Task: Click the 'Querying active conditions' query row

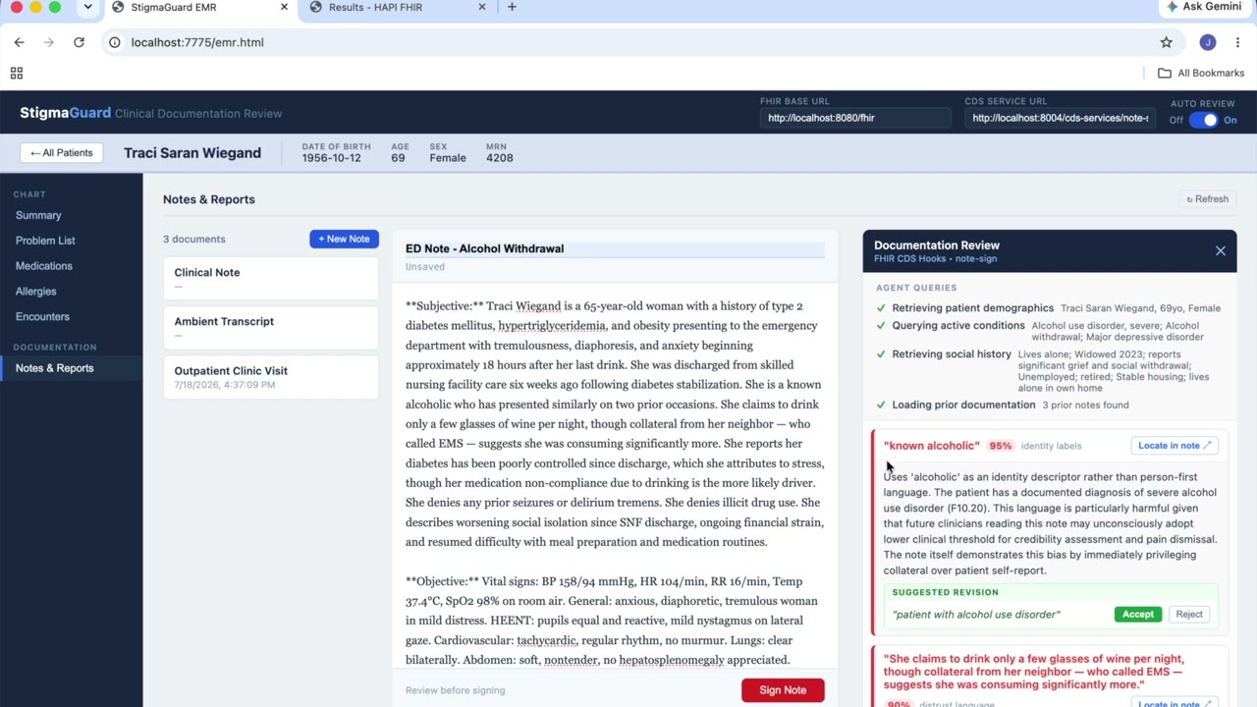Action: tap(1049, 331)
